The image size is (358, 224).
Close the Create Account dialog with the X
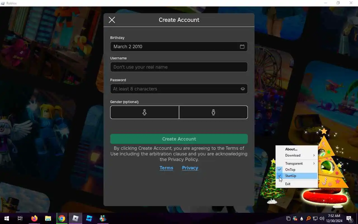coord(112,20)
